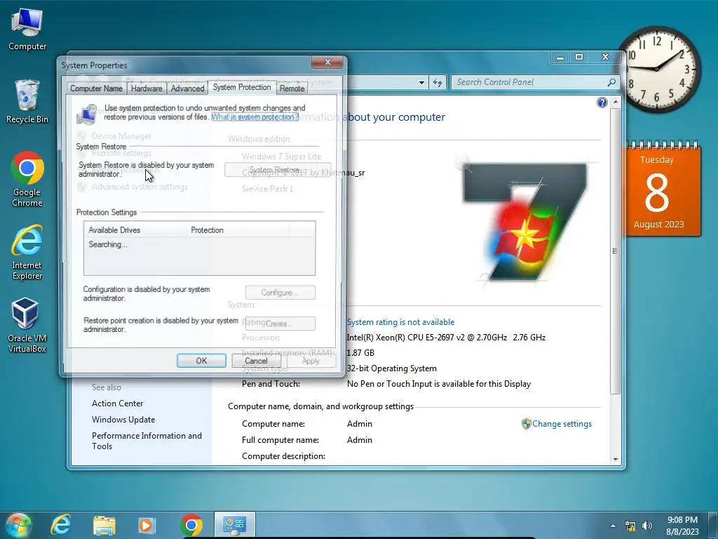Open the Computer desktop icon
This screenshot has width=718, height=539.
click(27, 29)
